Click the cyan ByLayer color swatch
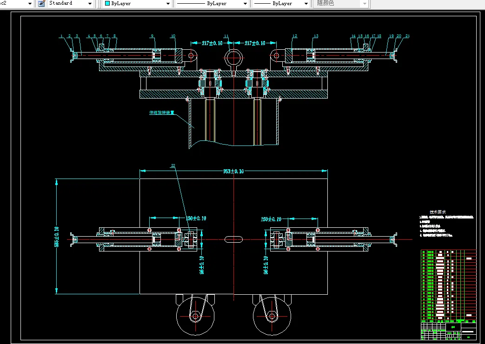This screenshot has width=485, height=344. 107,3
